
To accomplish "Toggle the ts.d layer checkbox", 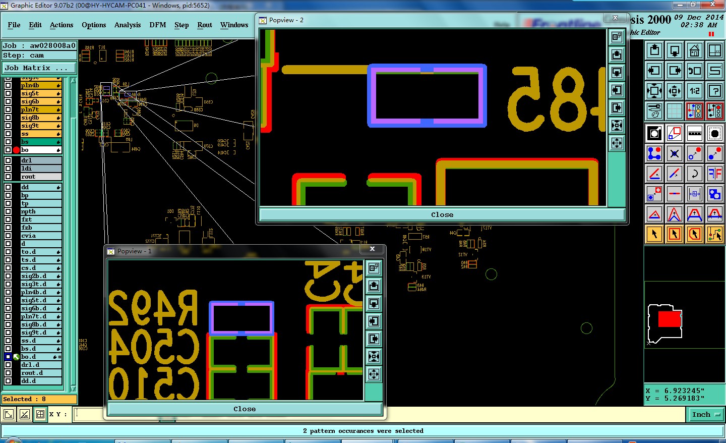I will (8, 260).
